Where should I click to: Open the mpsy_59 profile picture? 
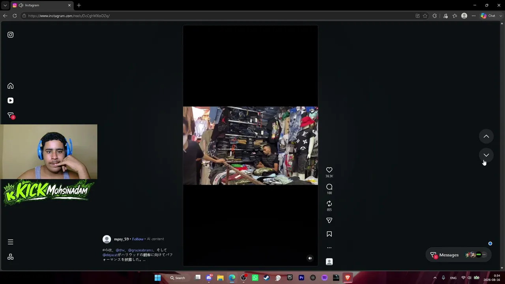107,239
